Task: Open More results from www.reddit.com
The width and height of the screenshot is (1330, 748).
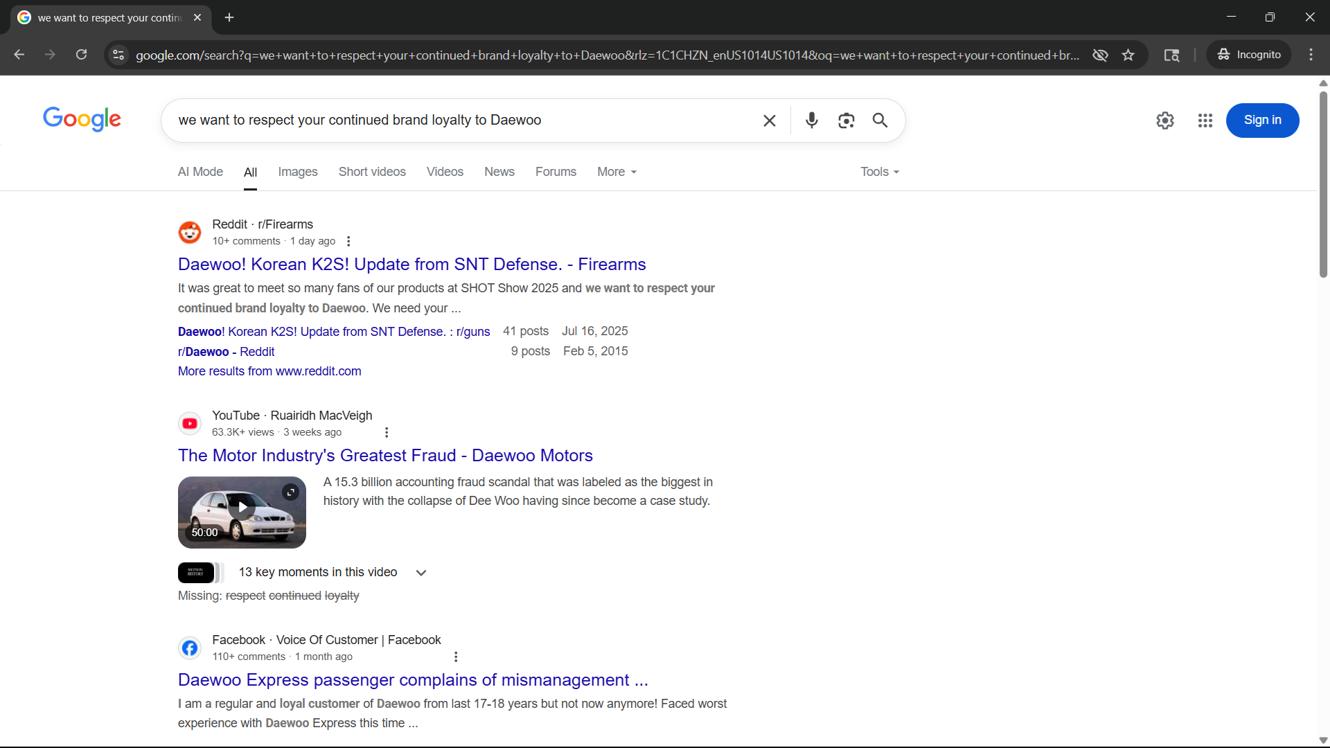Action: [269, 371]
